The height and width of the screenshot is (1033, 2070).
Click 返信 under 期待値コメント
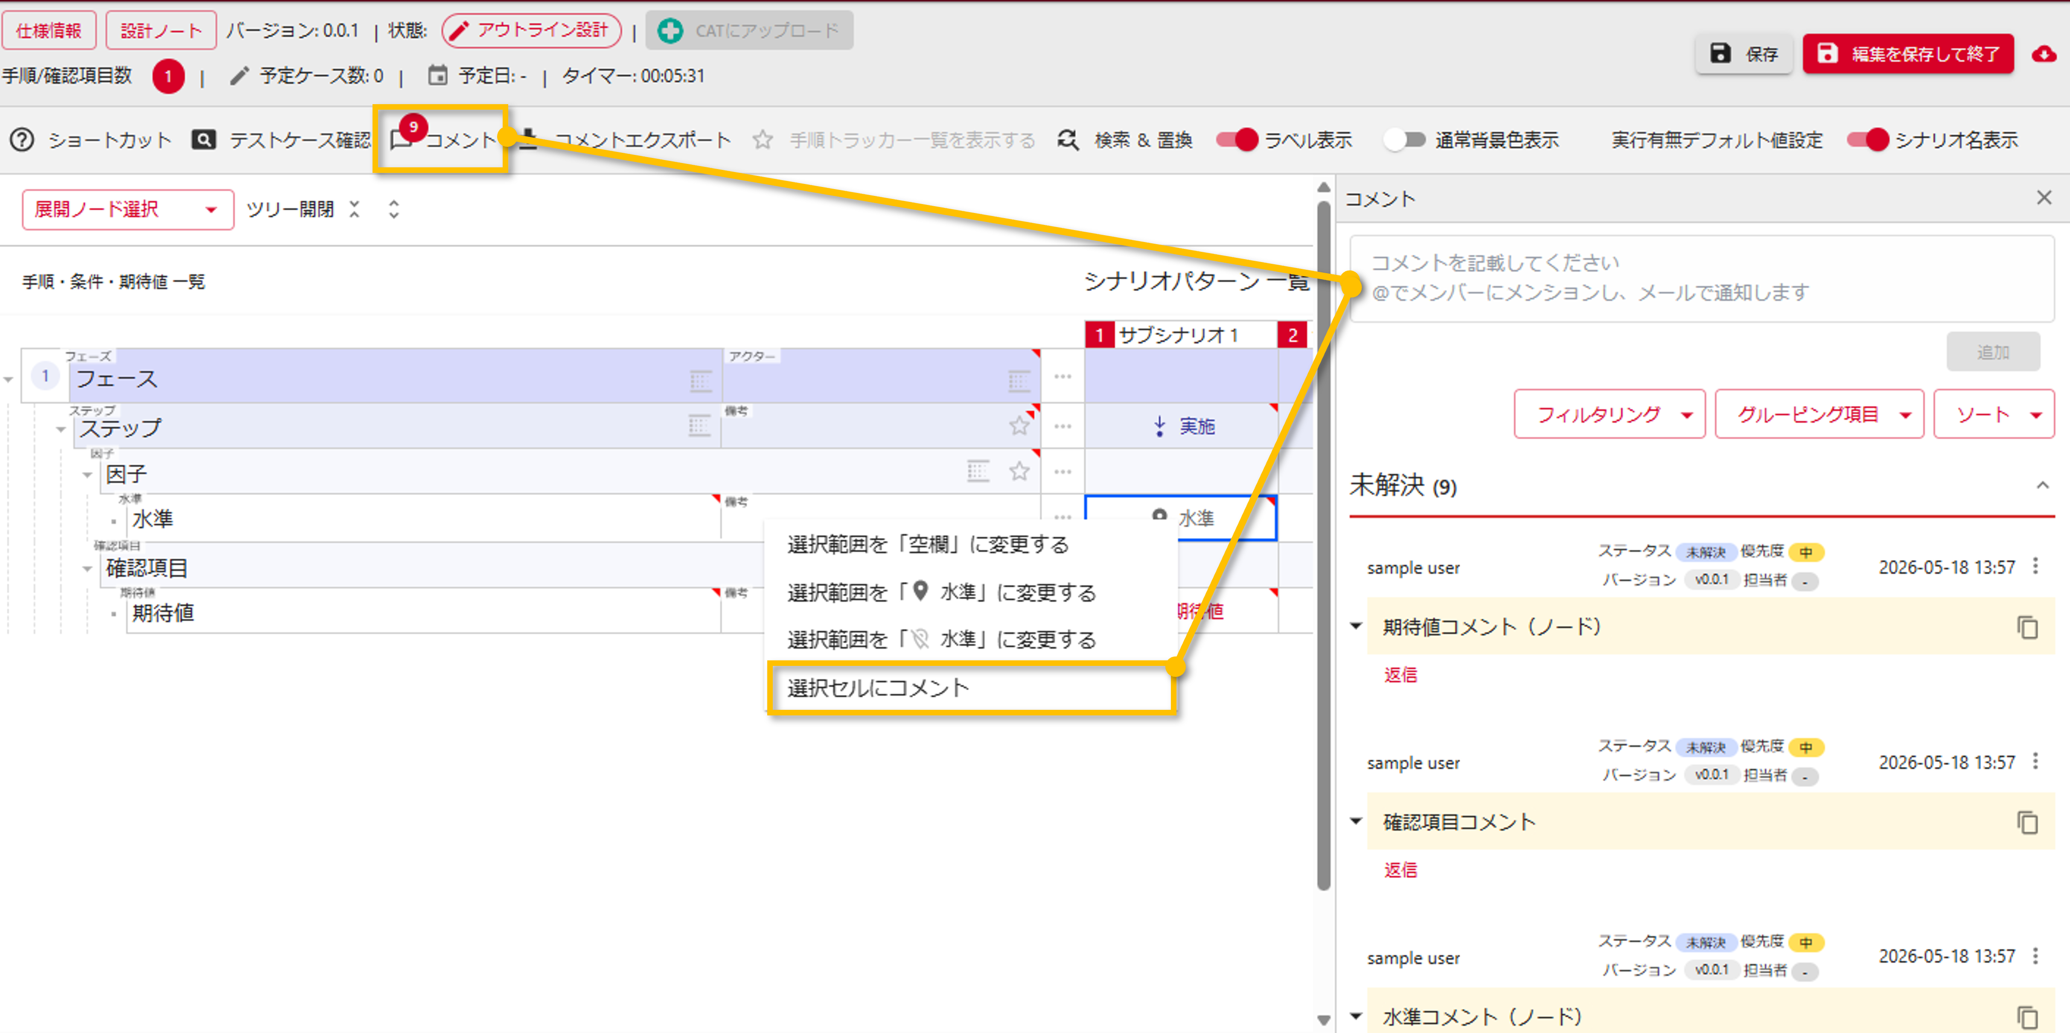point(1400,674)
